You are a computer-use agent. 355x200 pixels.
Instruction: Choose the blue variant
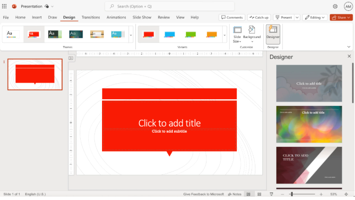click(169, 34)
